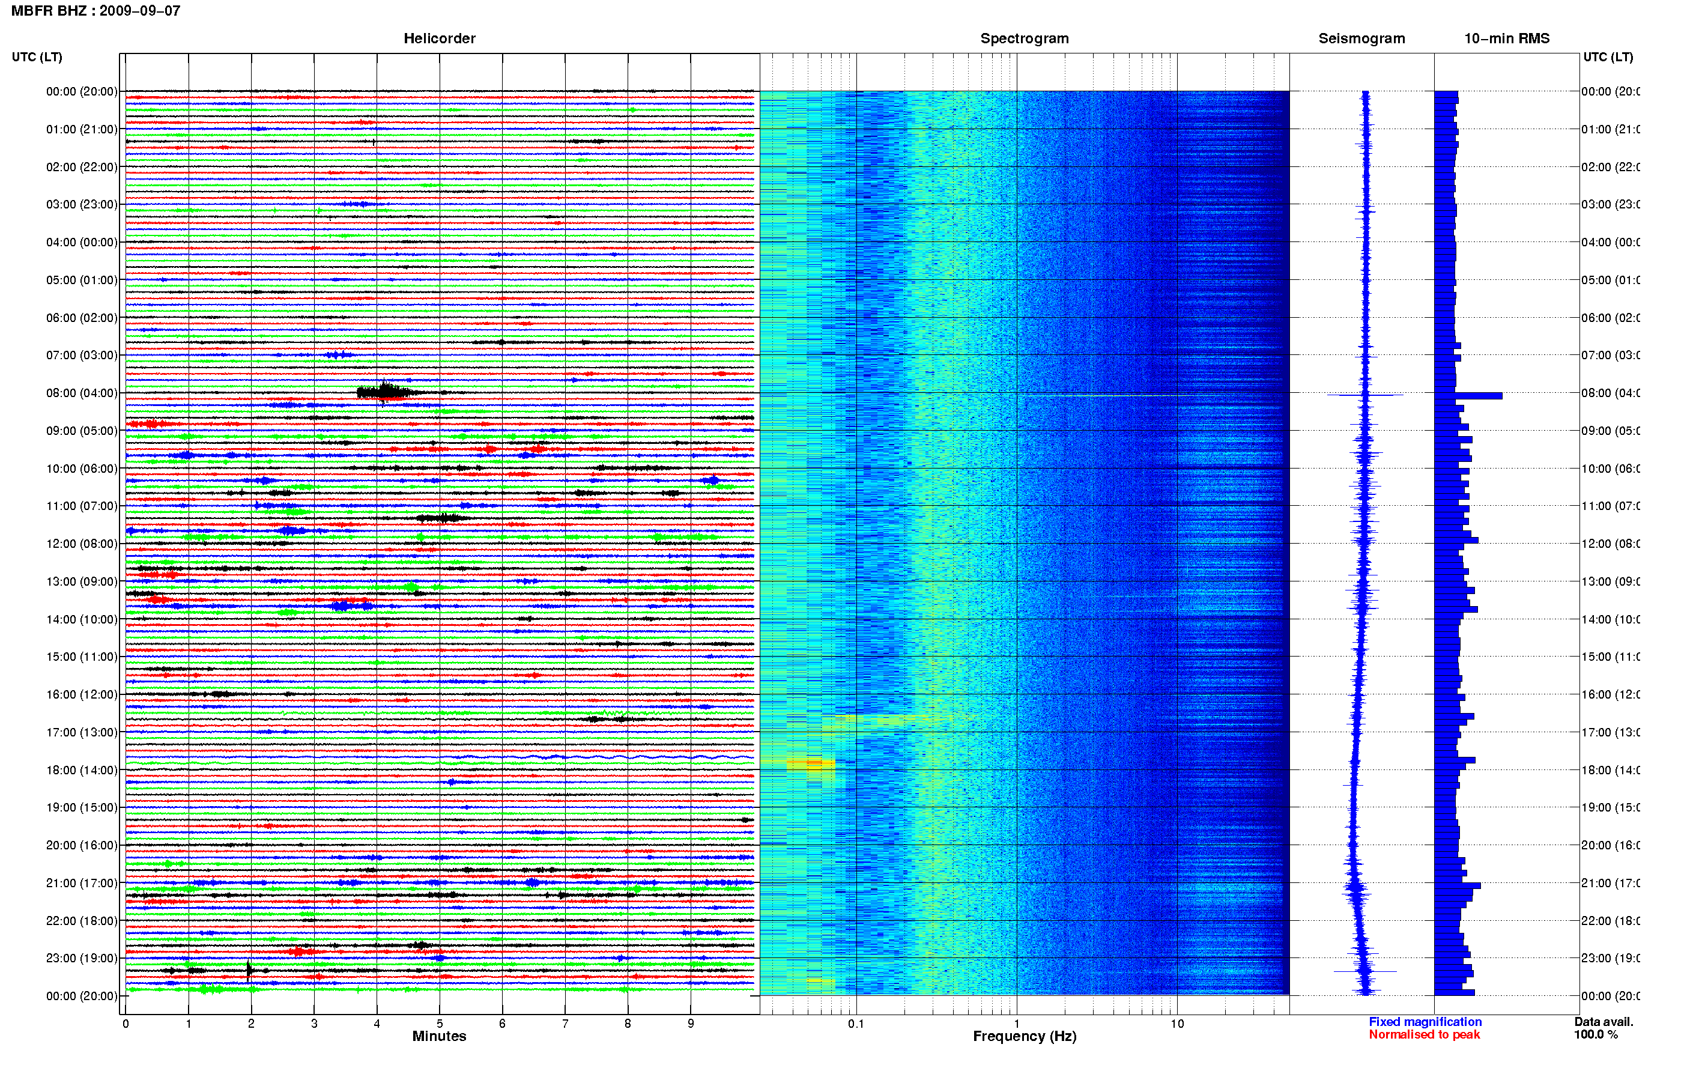Click the '1' Hz frequency tick label
1708x1068 pixels.
point(1017,1024)
